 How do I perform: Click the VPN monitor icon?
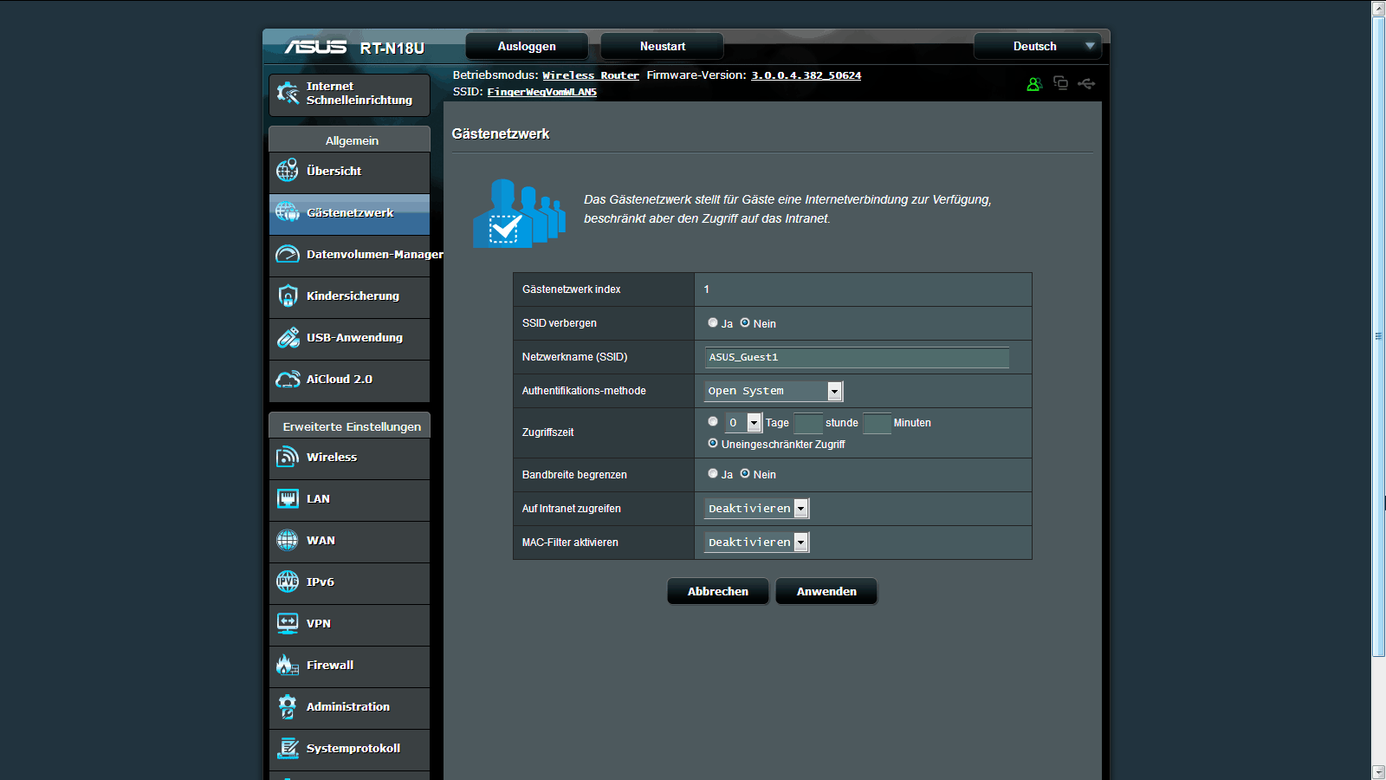coord(288,623)
